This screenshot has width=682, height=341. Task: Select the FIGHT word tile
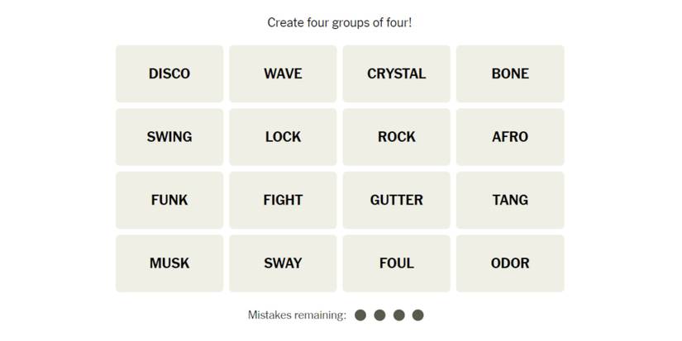click(x=283, y=200)
